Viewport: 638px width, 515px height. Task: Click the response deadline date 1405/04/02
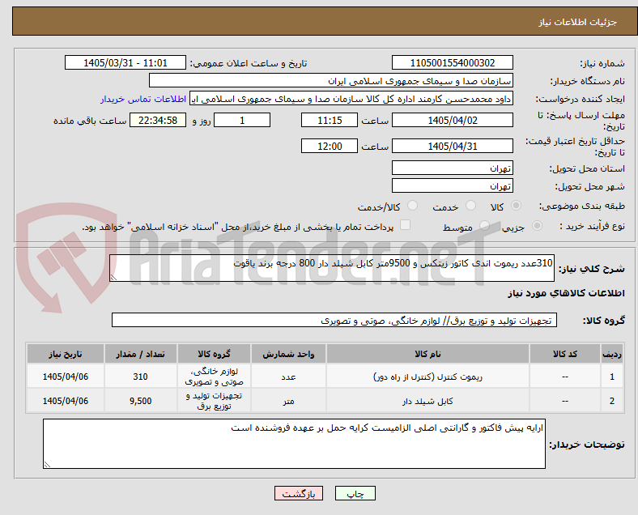click(453, 120)
